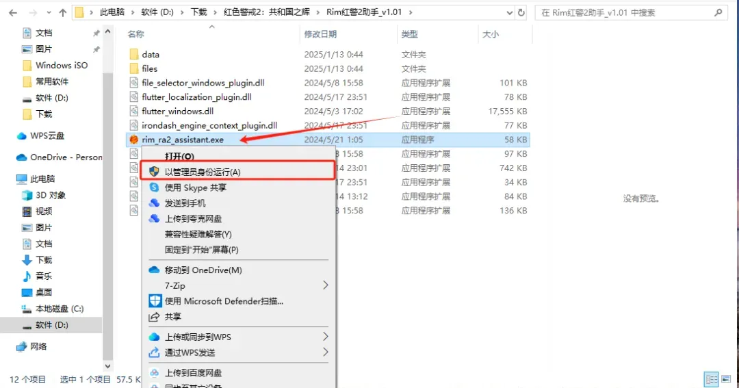
Task: Select file_selector_windows_plugin.dll file icon
Action: 134,83
